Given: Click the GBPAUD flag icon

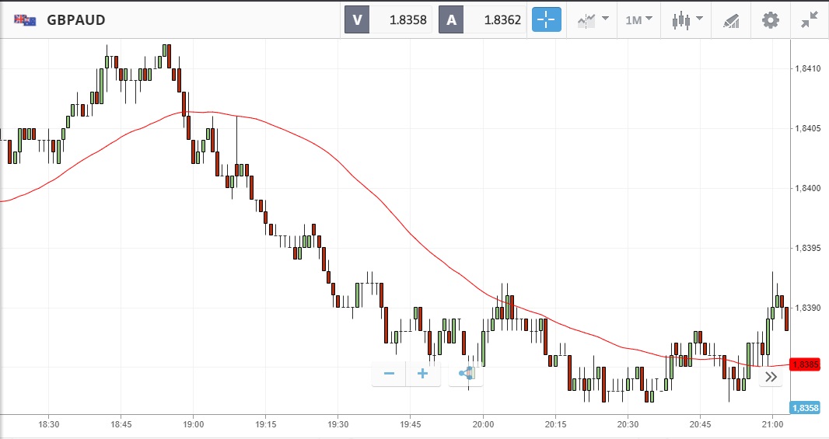Looking at the screenshot, I should coord(26,19).
